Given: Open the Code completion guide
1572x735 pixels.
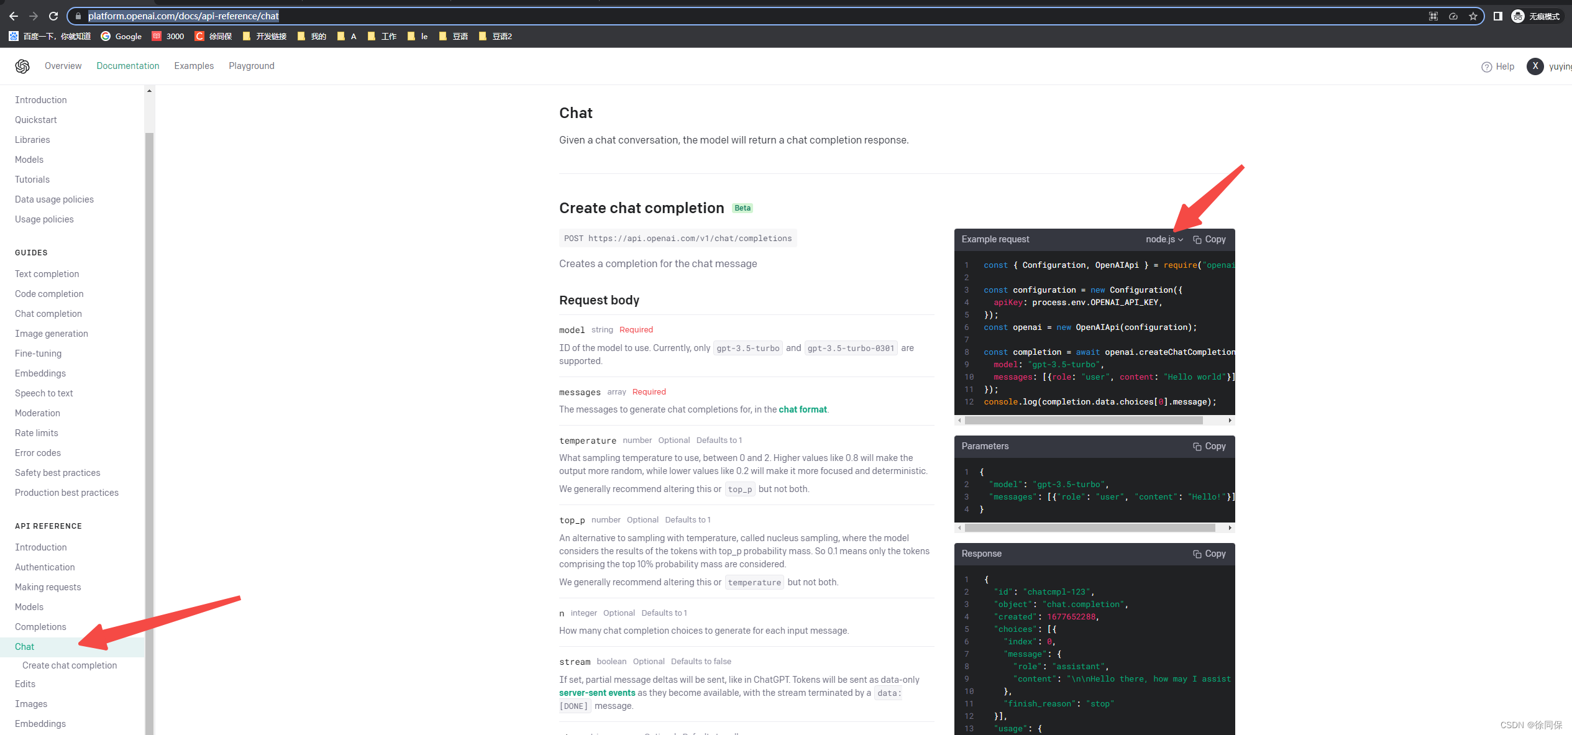Looking at the screenshot, I should (x=49, y=294).
